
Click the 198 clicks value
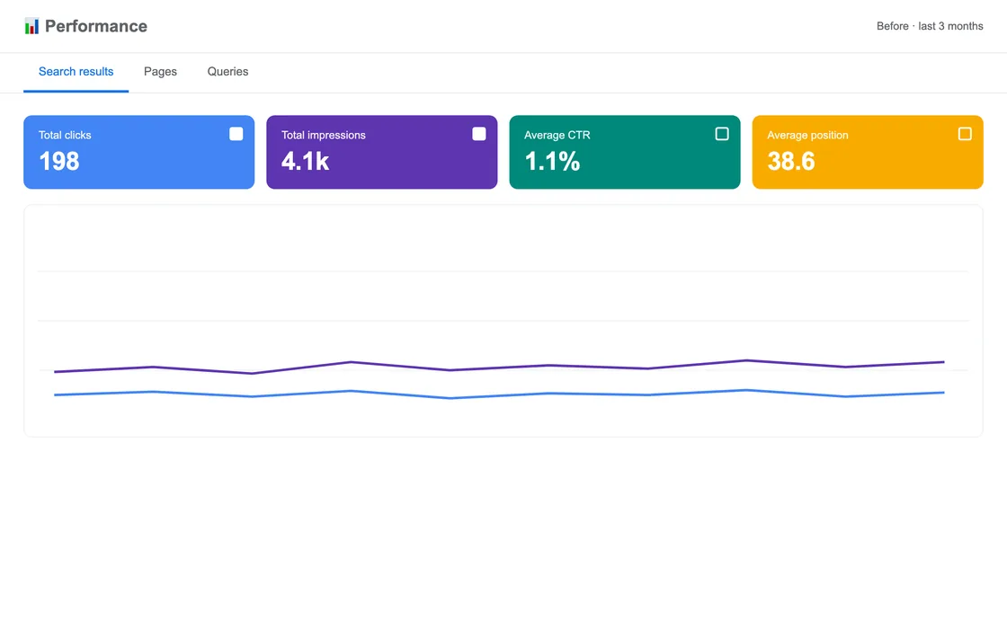coord(59,161)
